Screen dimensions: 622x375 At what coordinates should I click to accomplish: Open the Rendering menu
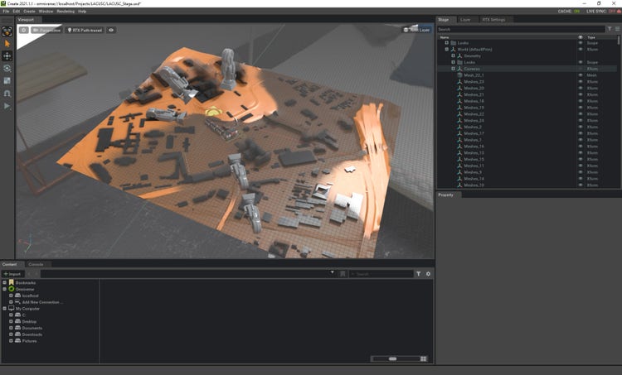tap(66, 11)
